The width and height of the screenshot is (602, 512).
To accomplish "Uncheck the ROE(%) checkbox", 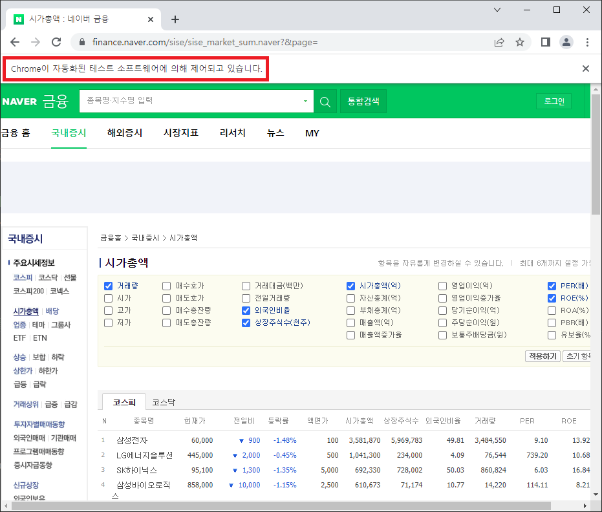I will pos(552,298).
